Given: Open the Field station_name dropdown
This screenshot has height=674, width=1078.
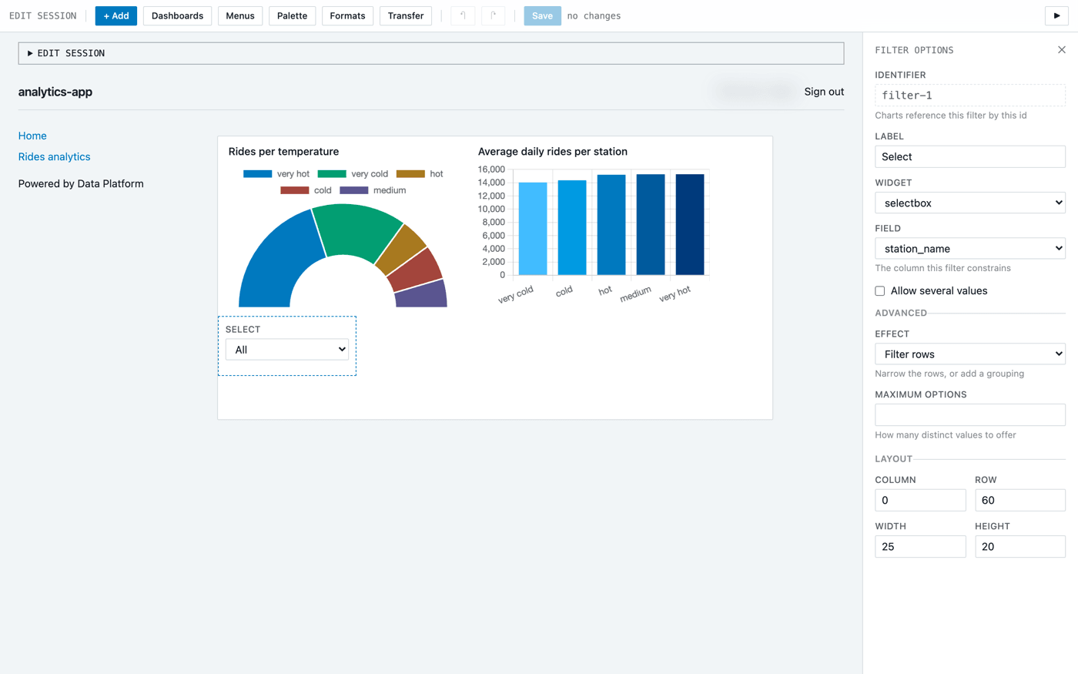Looking at the screenshot, I should point(970,248).
